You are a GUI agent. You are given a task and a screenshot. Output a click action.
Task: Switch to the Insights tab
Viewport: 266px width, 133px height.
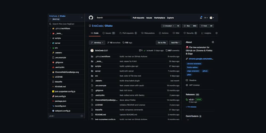[206, 33]
